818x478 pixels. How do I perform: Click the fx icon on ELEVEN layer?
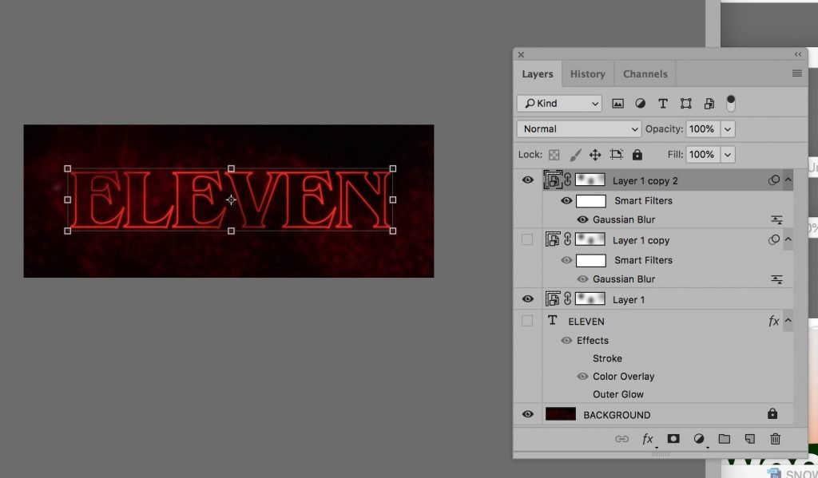[x=773, y=321]
